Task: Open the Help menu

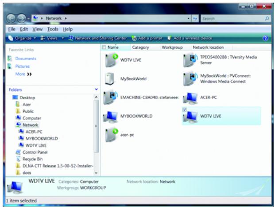Action: coord(68,29)
